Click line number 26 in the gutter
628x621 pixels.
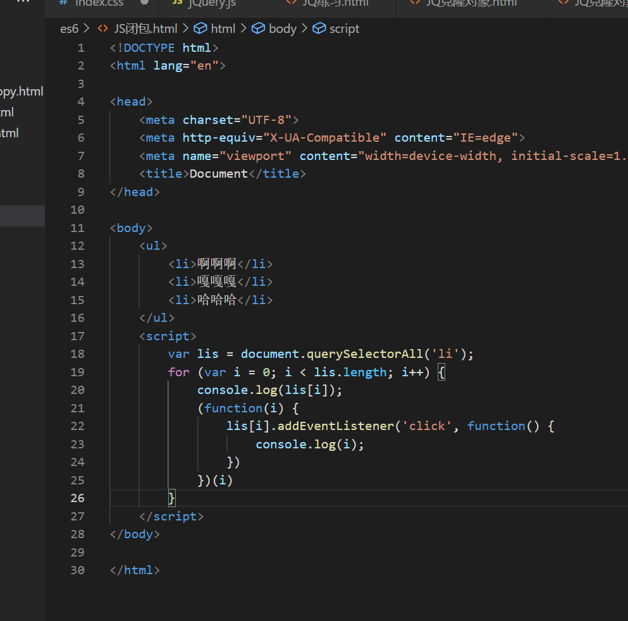click(77, 498)
